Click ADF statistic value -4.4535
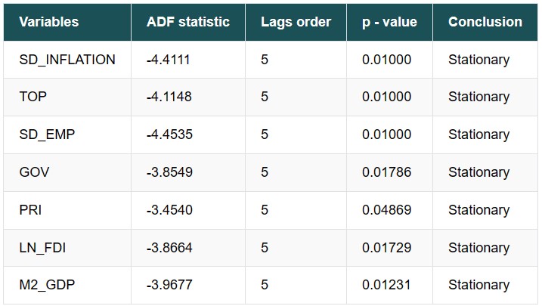The height and width of the screenshot is (306, 542). (169, 134)
